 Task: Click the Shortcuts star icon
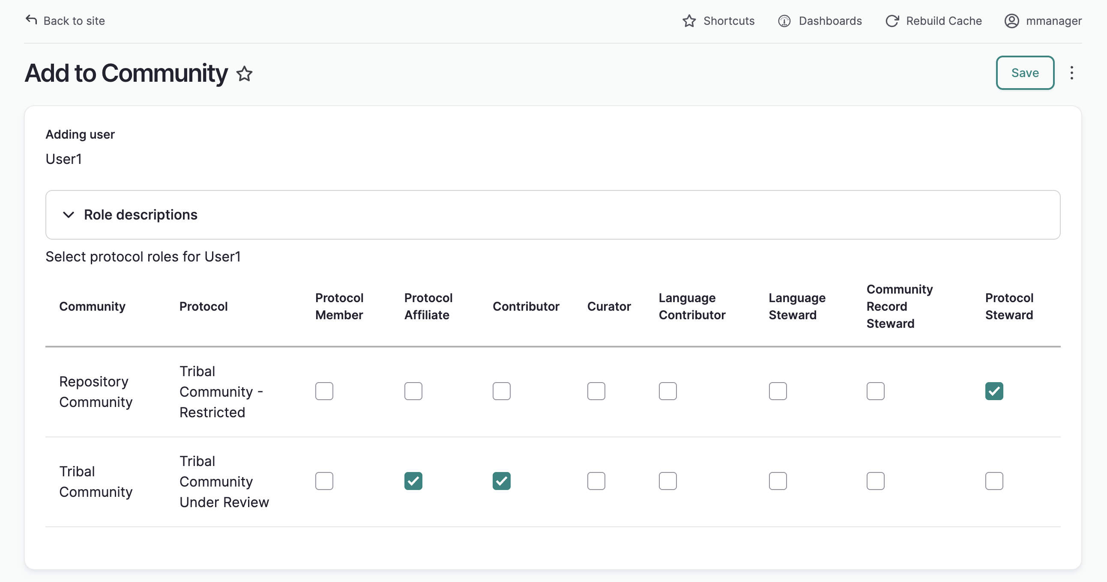[689, 21]
